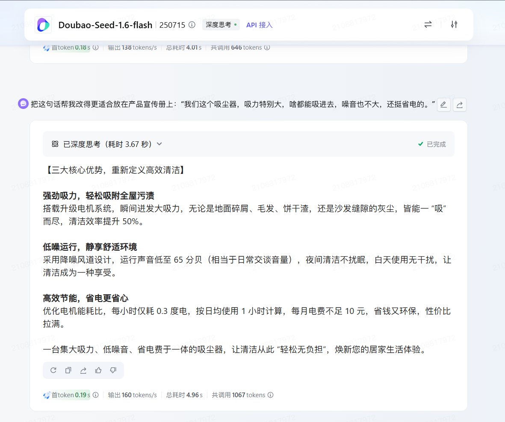Click the deep thinking atom icon
Viewport: 505px width, 422px height.
pyautogui.click(x=55, y=144)
